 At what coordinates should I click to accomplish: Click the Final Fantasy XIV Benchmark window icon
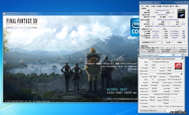tap(4, 14)
